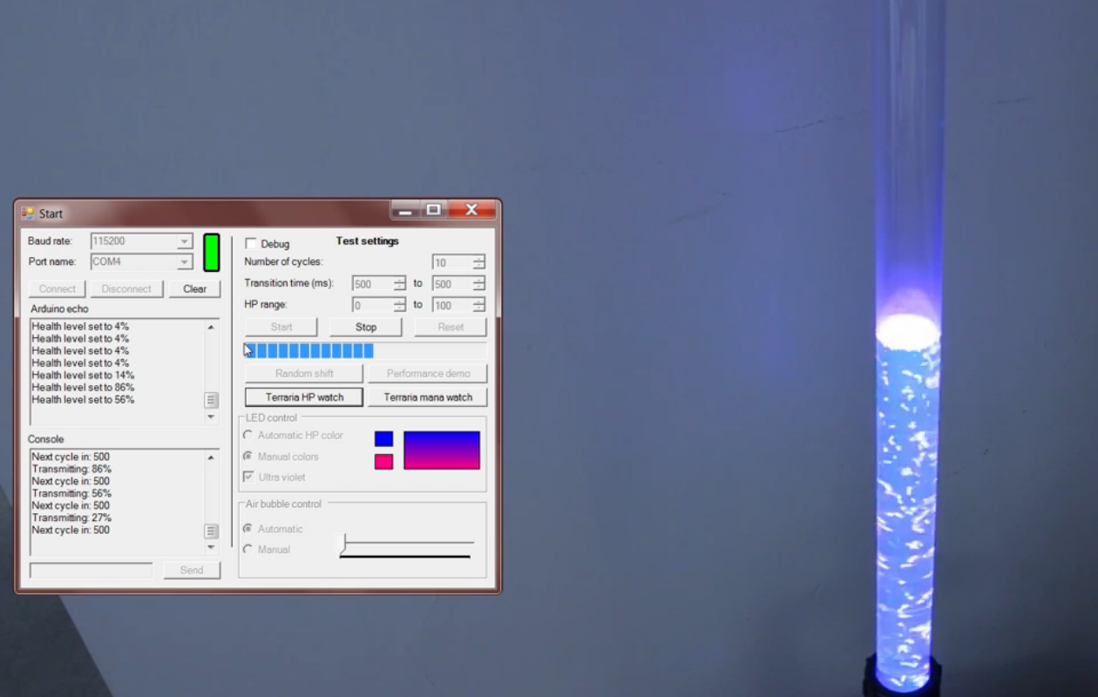Viewport: 1098px width, 697px height.
Task: Click the message input field beside Send
Action: [x=90, y=570]
